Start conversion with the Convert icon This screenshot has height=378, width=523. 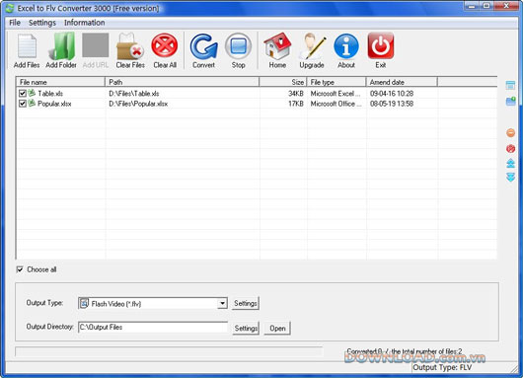(204, 46)
